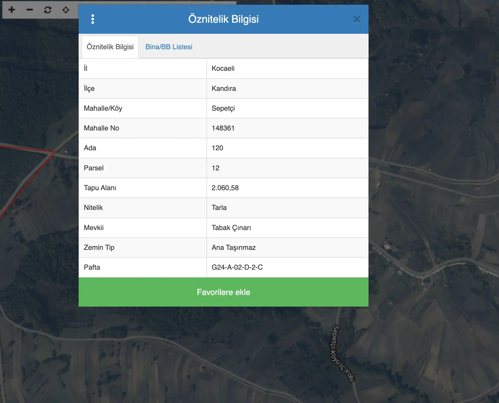Select the Zemin Tip value Ana Taşınmaz
The height and width of the screenshot is (403, 499).
233,248
